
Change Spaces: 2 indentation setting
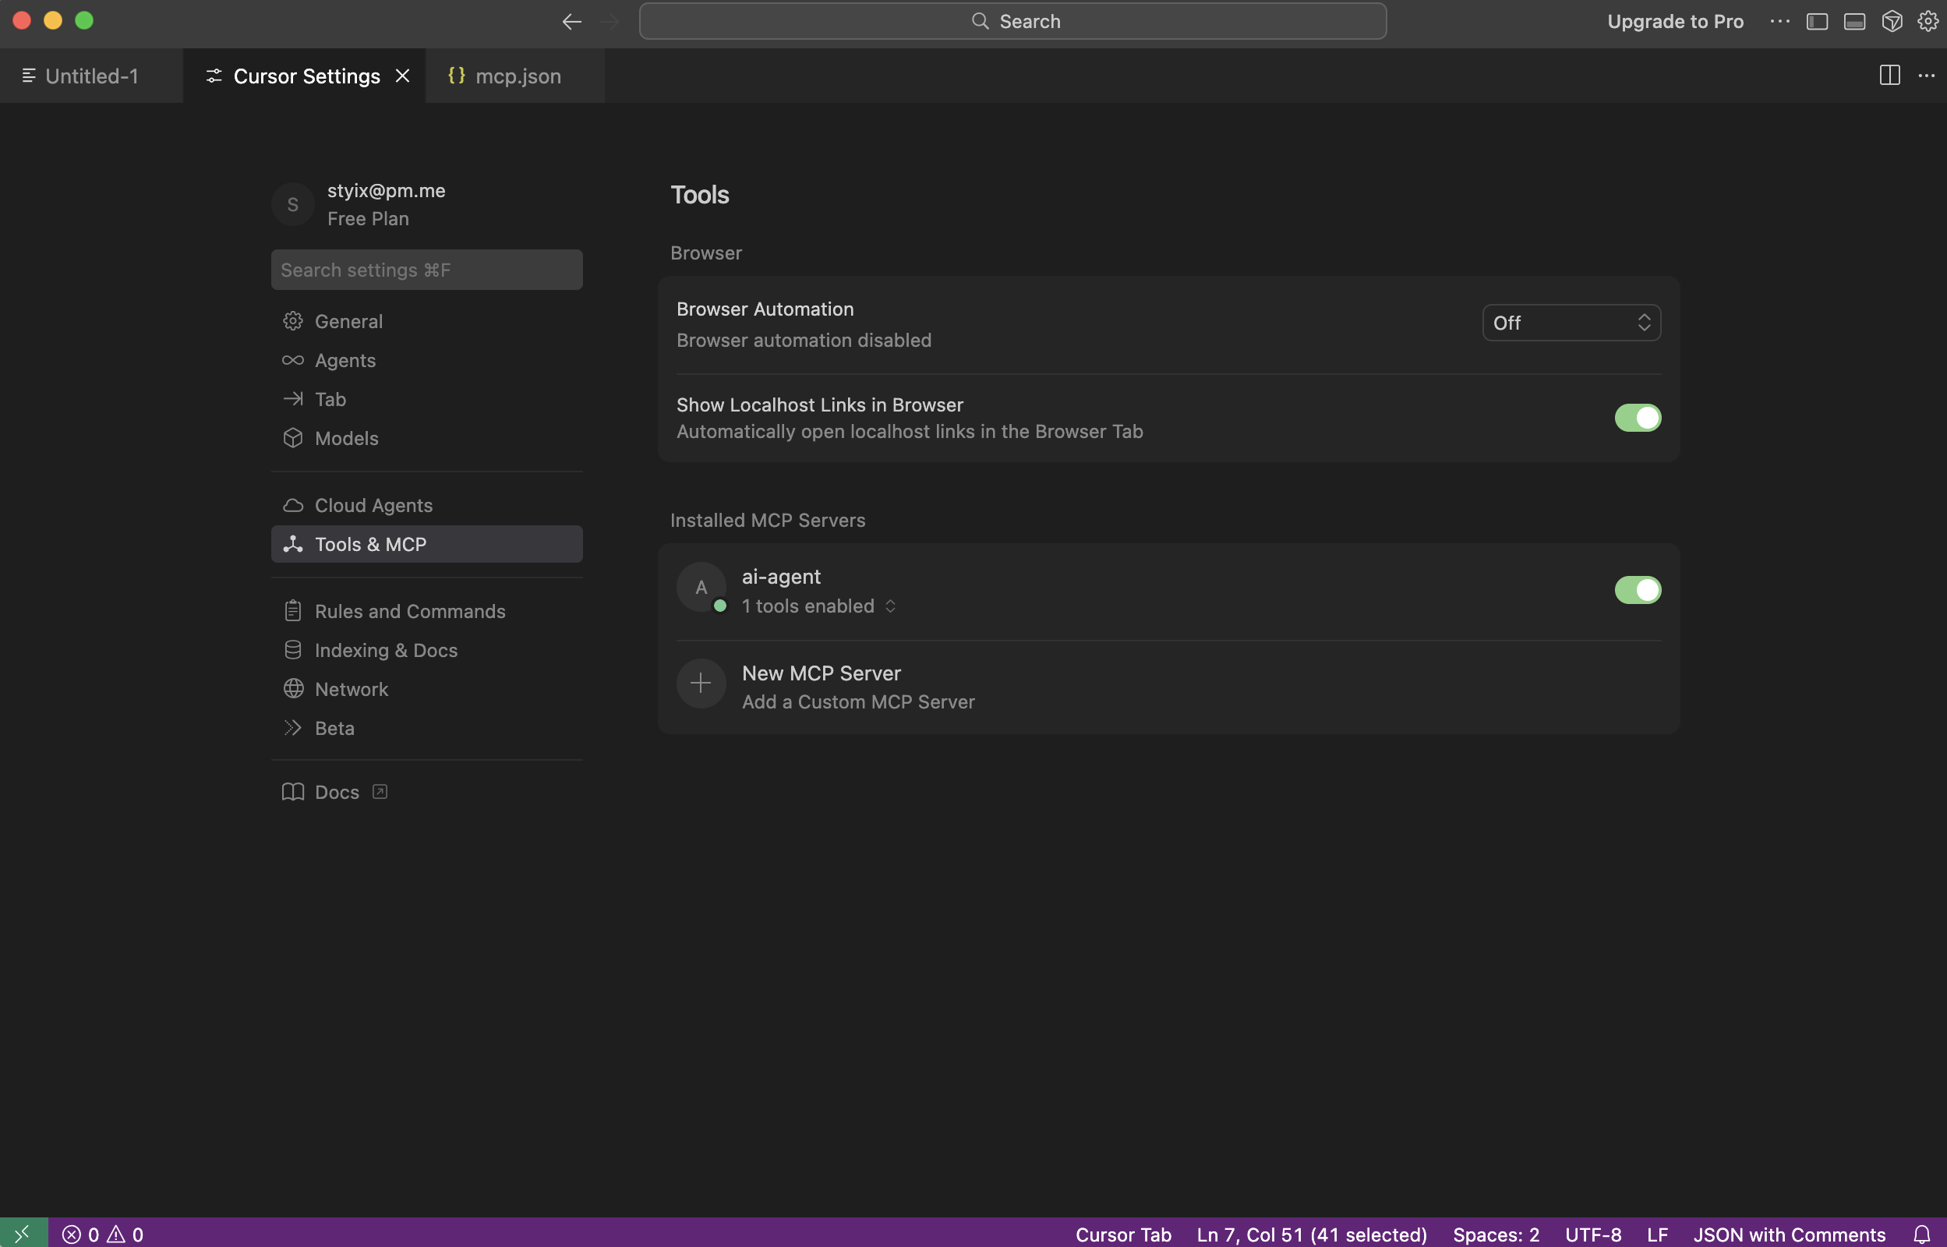(x=1495, y=1234)
